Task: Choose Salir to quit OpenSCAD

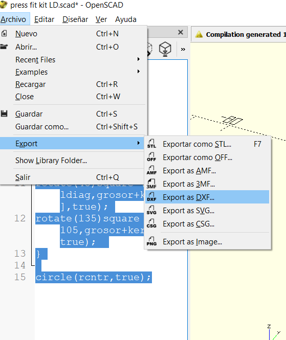Action: point(73,177)
